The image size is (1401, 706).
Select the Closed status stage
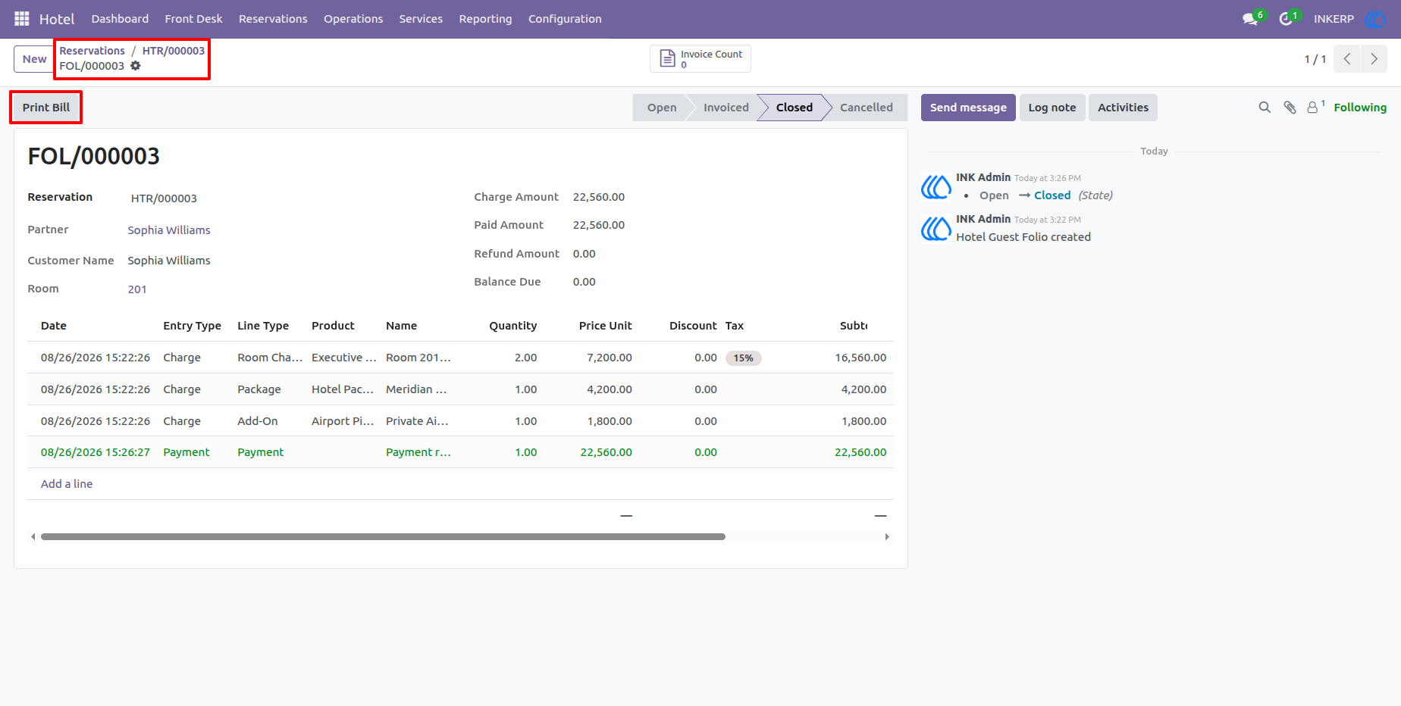pos(794,108)
